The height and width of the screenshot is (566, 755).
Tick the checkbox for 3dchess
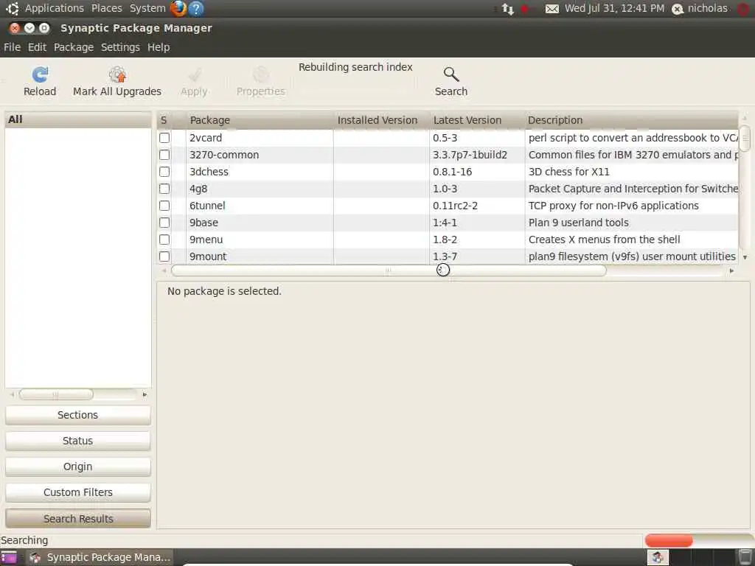coord(164,172)
